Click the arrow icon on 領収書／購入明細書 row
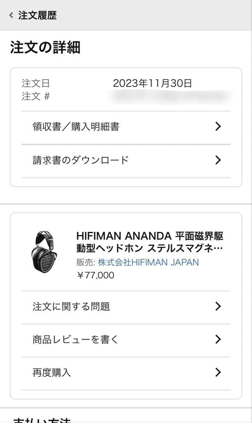This screenshot has width=252, height=423. (218, 126)
